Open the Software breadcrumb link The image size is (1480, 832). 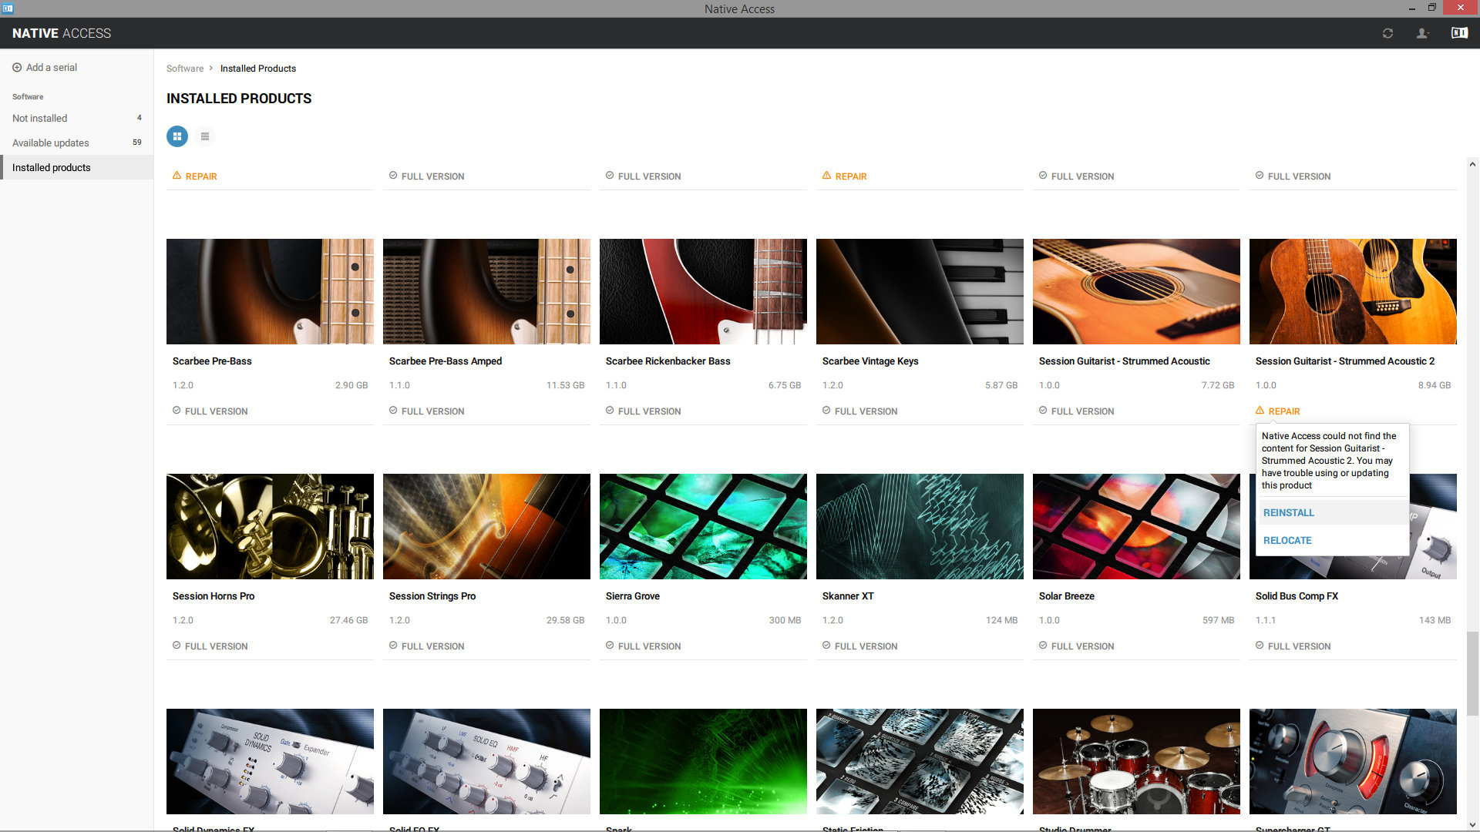(x=185, y=68)
